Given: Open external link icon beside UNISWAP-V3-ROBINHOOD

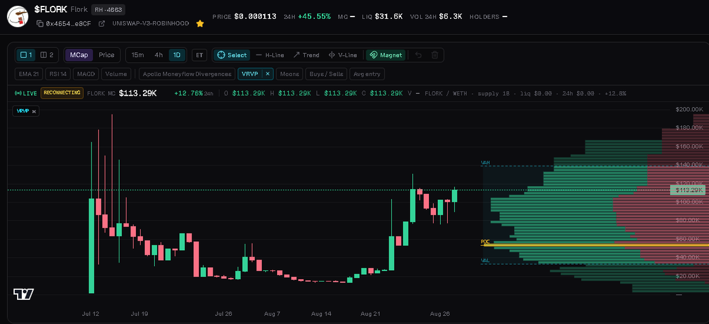Looking at the screenshot, I should (x=102, y=24).
